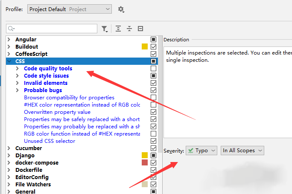
Task: Focus the inspections search input field
Action: (52, 29)
